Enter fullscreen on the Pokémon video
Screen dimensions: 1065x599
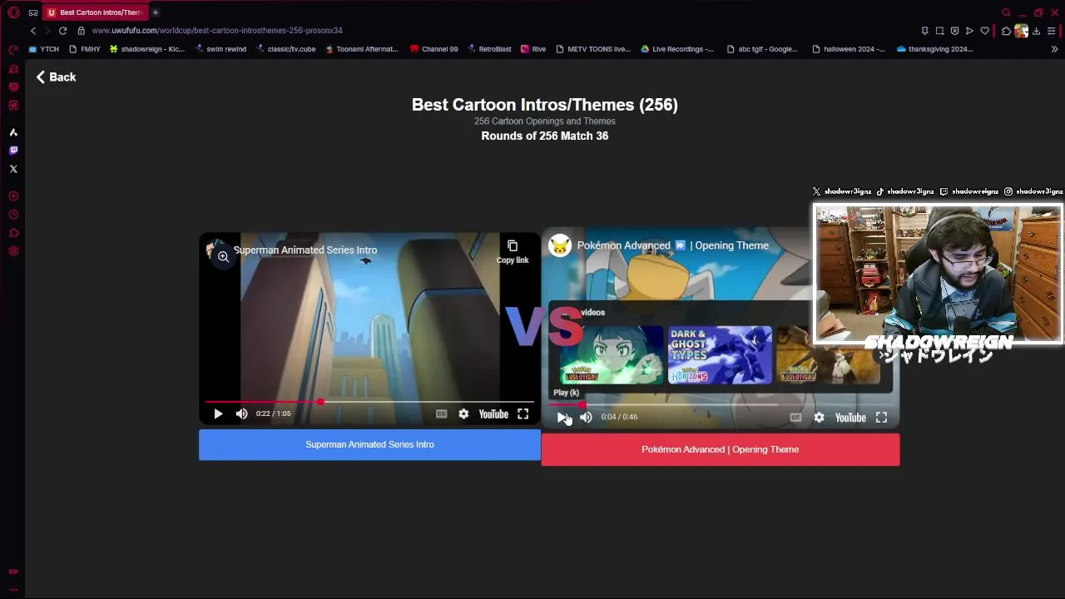point(881,417)
